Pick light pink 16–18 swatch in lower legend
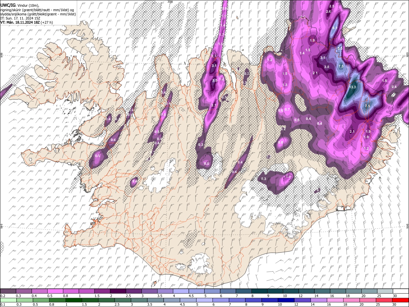Image resolution: width=409 pixels, height=307 pixels. (335, 300)
